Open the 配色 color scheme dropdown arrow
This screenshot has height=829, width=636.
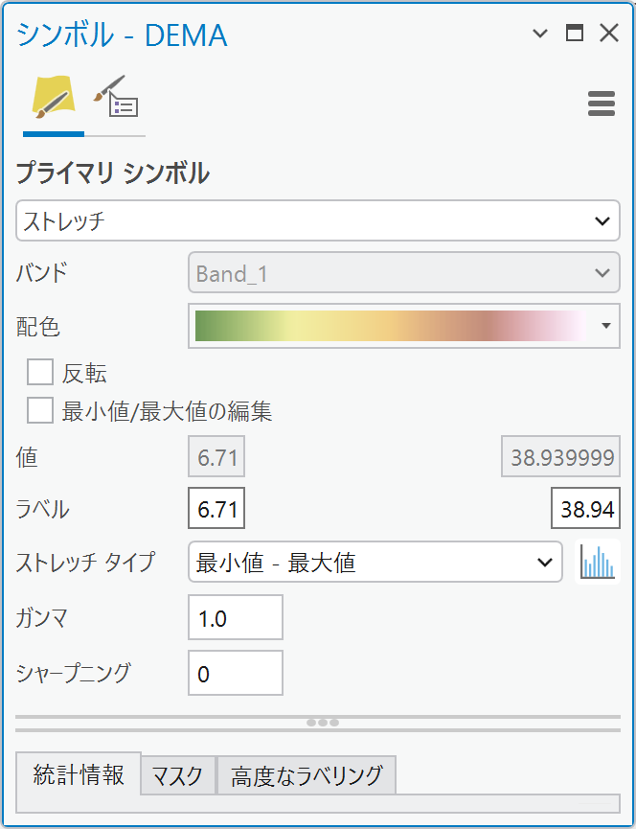605,326
